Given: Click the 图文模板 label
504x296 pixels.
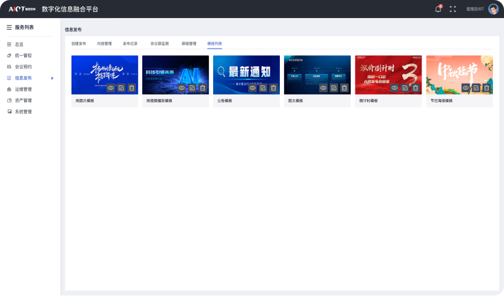Looking at the screenshot, I should tap(295, 101).
